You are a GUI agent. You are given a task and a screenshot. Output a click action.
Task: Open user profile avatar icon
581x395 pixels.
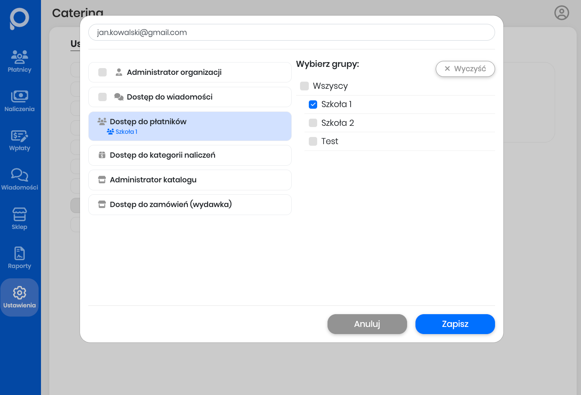coord(562,13)
